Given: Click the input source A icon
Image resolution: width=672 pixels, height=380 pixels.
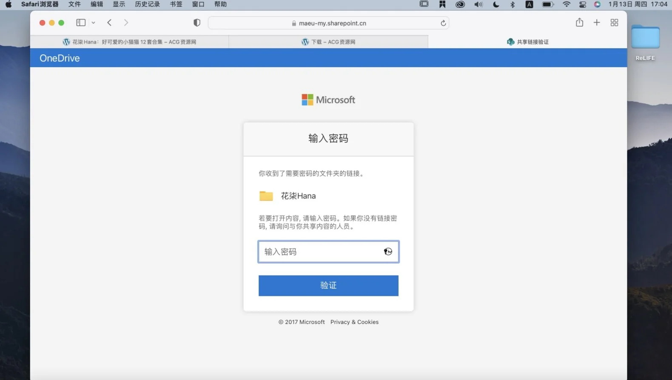Looking at the screenshot, I should coord(529,4).
